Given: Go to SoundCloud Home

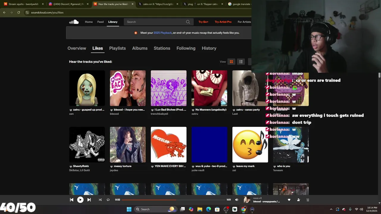Looking at the screenshot, I should pyautogui.click(x=89, y=22).
